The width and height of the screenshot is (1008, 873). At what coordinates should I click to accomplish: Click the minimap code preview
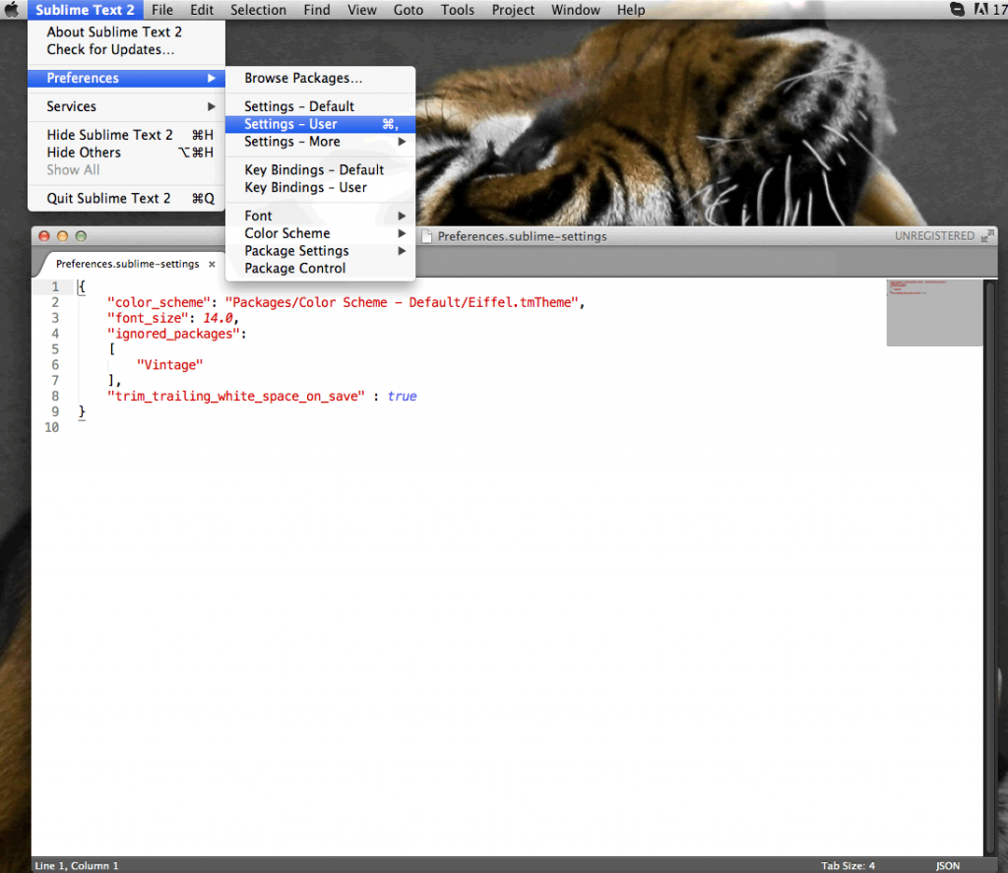(x=933, y=311)
